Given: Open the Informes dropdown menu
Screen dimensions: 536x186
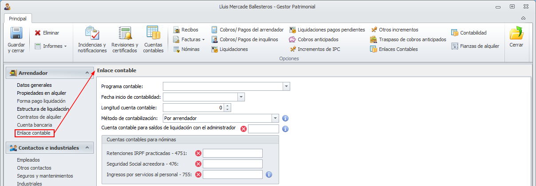Looking at the screenshot, I should click(x=51, y=46).
